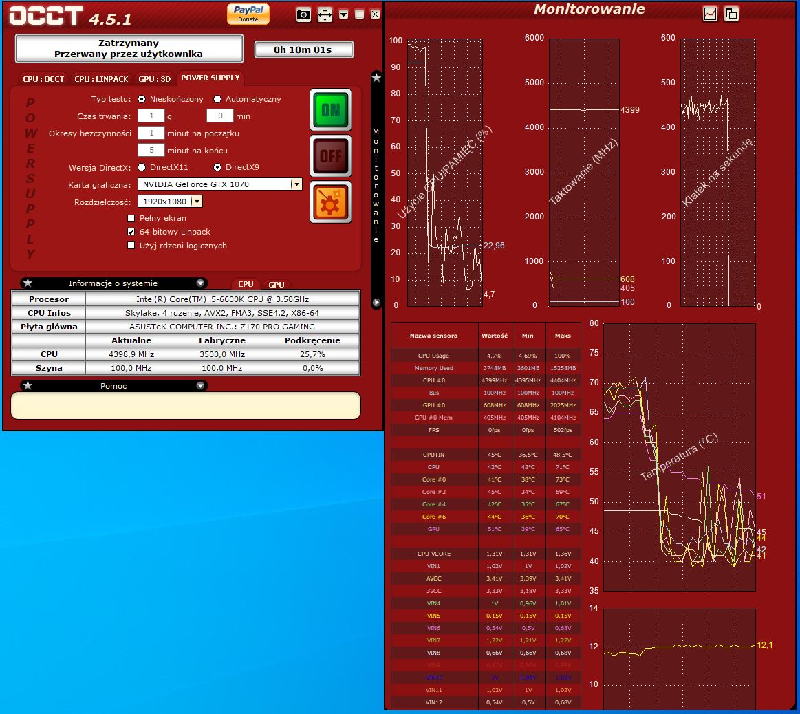Open the GPU system info tab
The image size is (800, 714).
coord(277,284)
